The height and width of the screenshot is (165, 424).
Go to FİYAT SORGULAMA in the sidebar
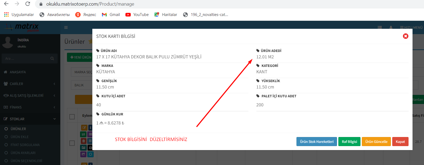(x=25, y=145)
